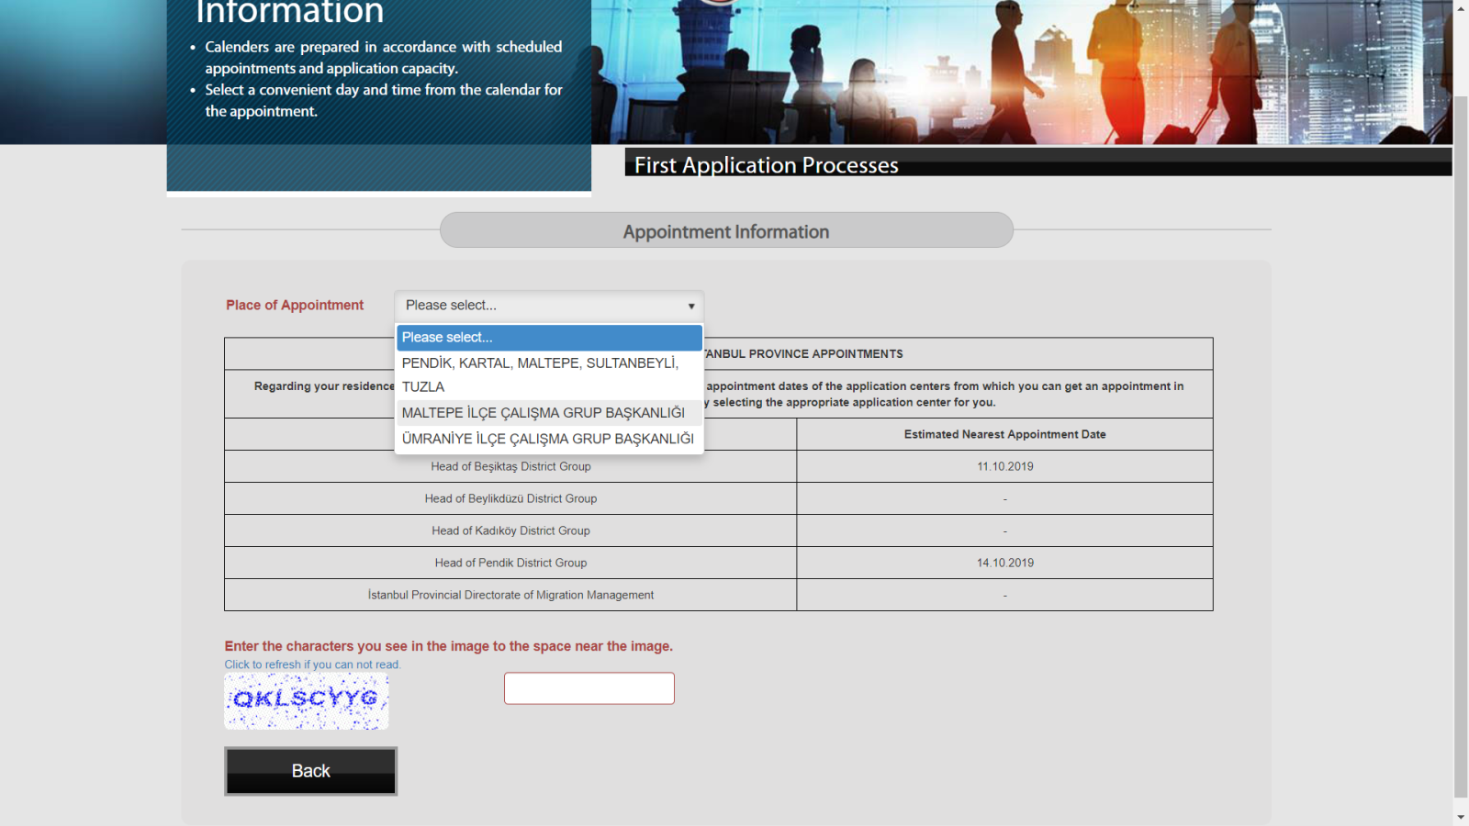Click the Head of Beşiktaş District Group row
1469x826 pixels.
coord(510,466)
